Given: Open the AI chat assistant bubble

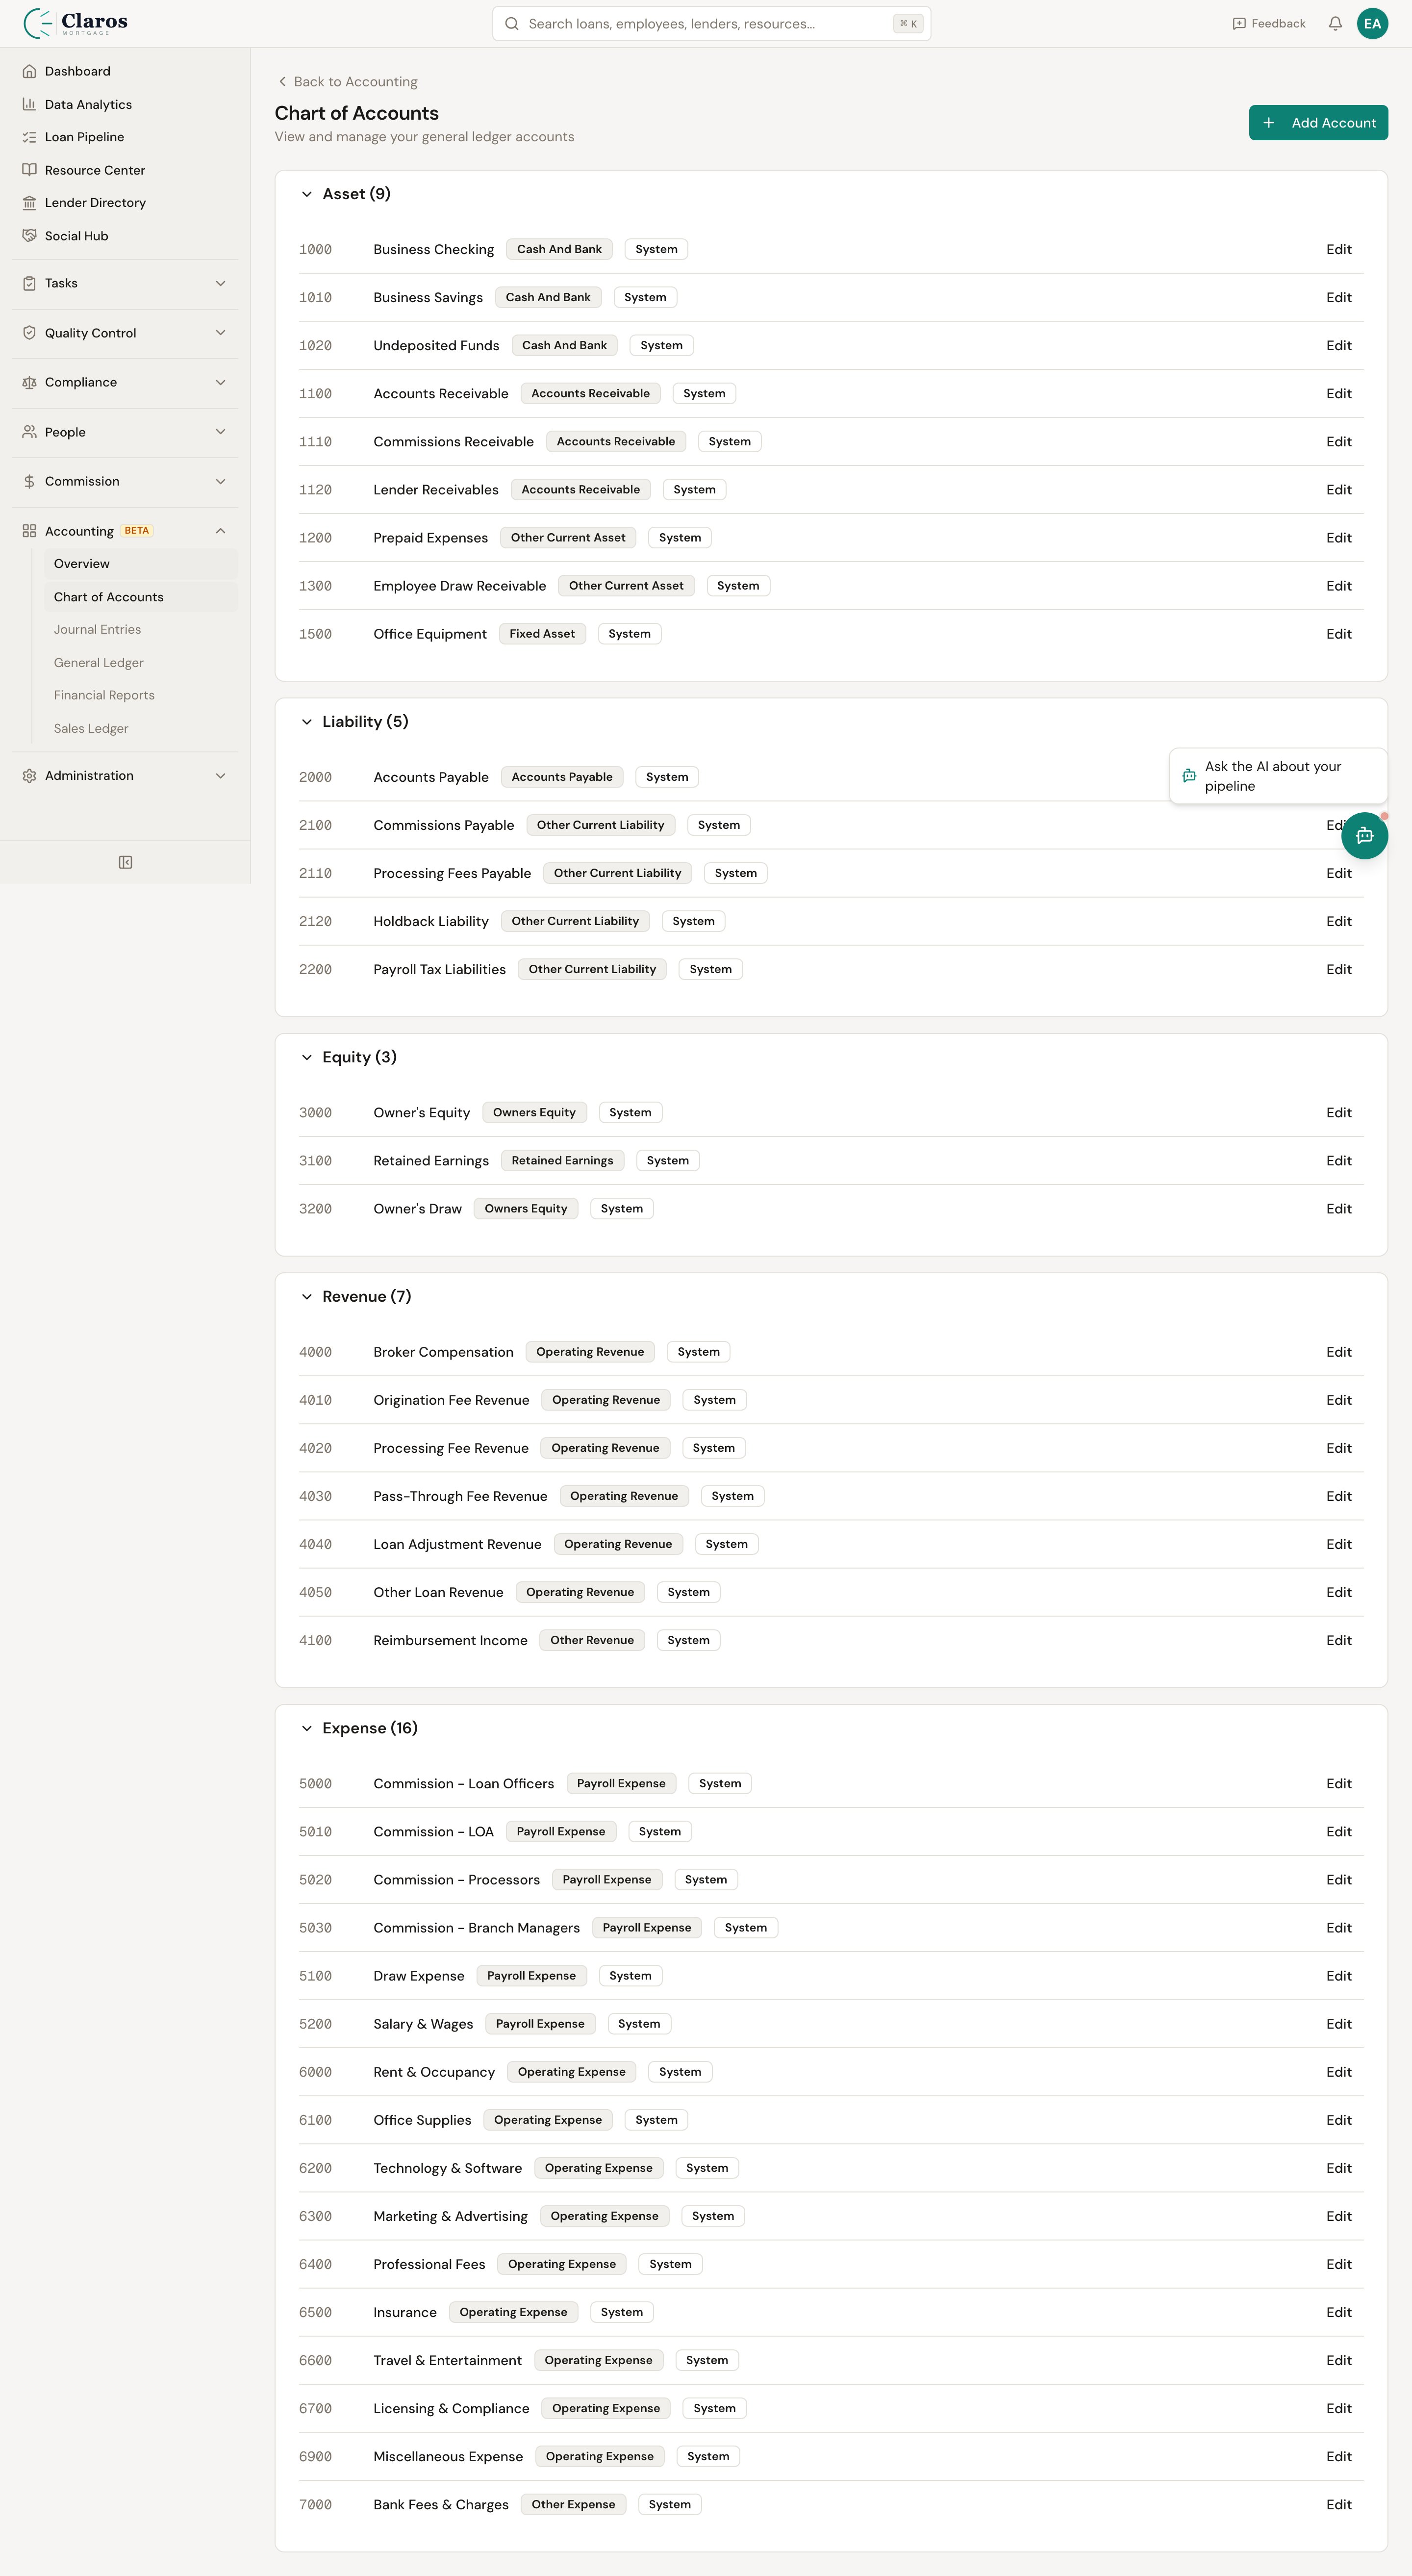Looking at the screenshot, I should (x=1364, y=835).
